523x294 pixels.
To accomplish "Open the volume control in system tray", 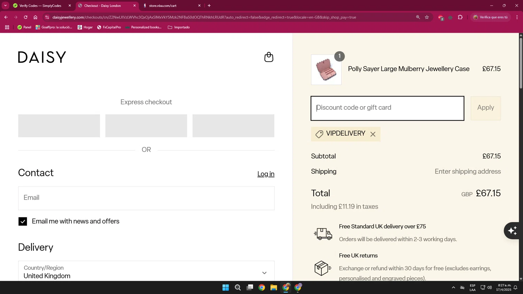I will 490,287.
